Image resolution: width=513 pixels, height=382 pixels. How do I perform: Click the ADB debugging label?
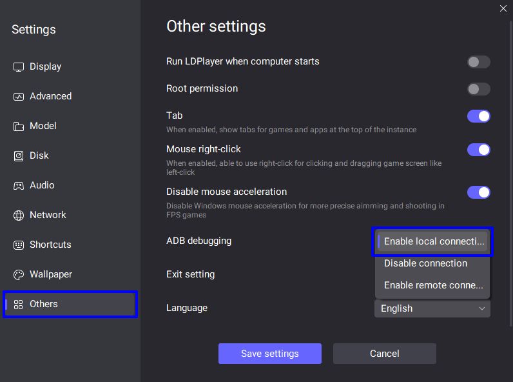click(x=198, y=241)
